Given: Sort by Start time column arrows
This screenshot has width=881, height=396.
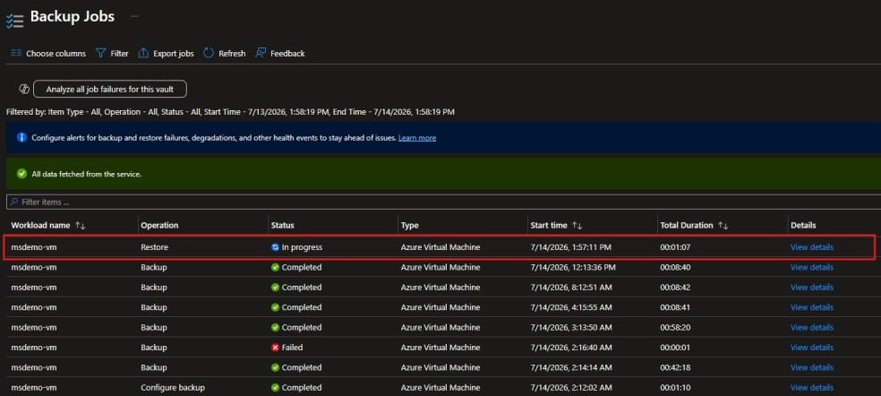Looking at the screenshot, I should pyautogui.click(x=577, y=226).
